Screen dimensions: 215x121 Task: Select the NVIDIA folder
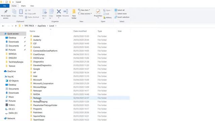[x=37, y=94]
